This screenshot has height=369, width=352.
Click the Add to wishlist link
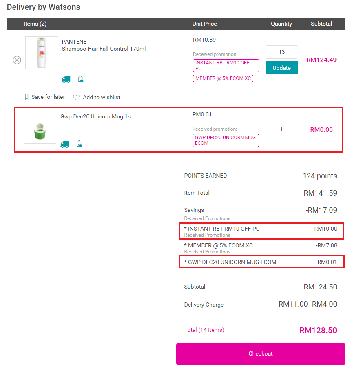102,97
